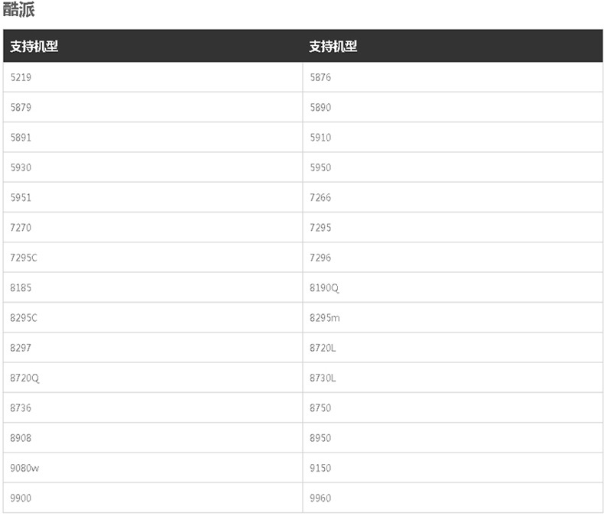604x529 pixels.
Task: Click the 9080w model cell
Action: tap(24, 468)
